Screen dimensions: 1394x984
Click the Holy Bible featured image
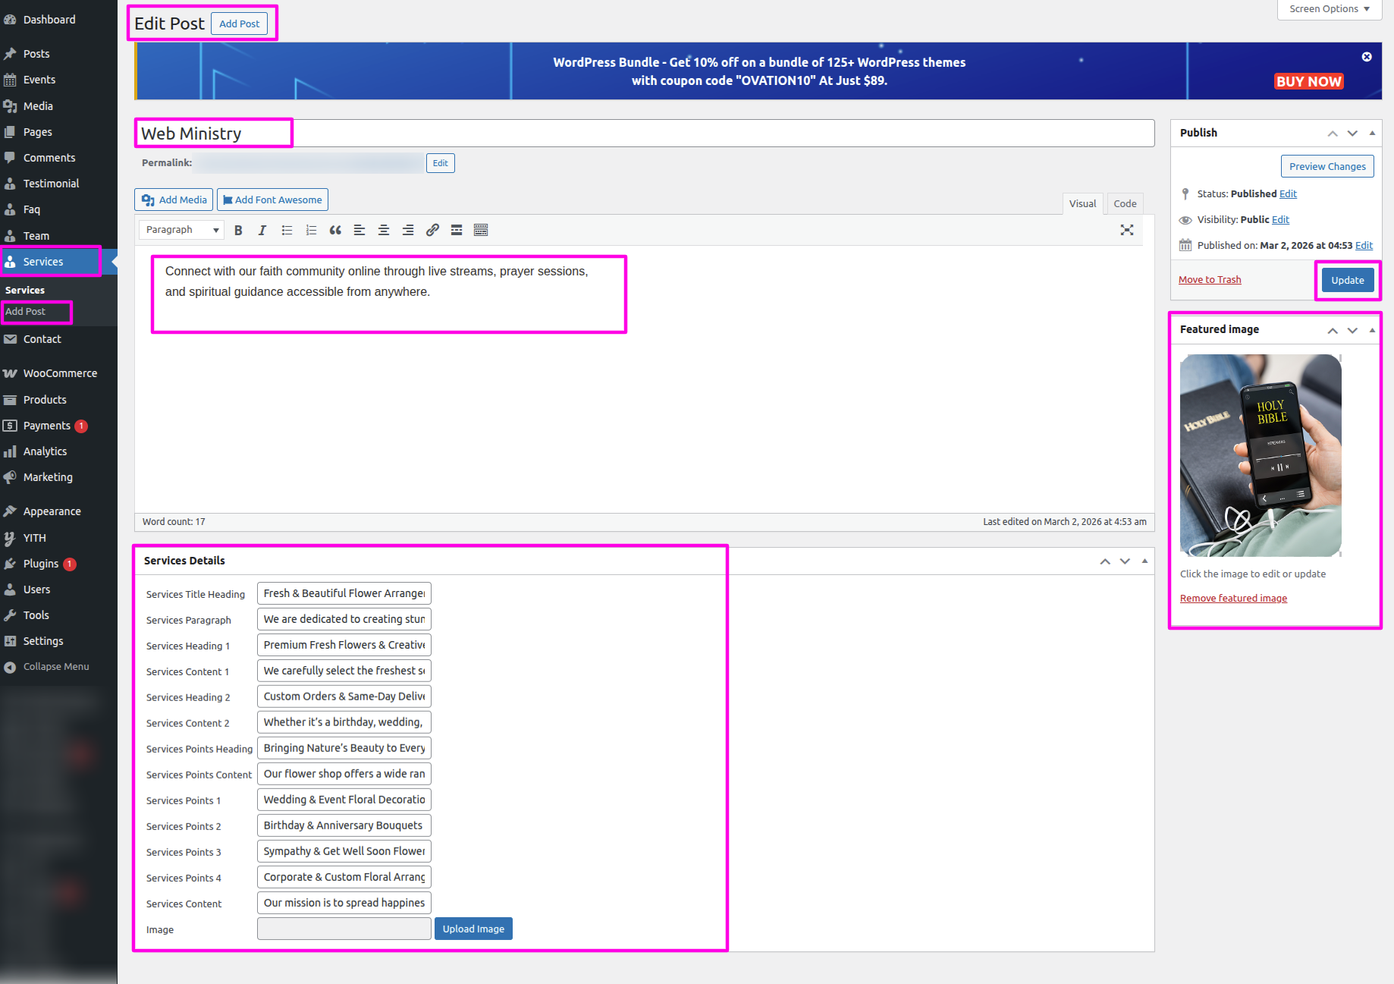tap(1261, 455)
